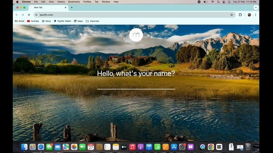Open Spotlight search in menu bar
Image resolution: width=273 pixels, height=153 pixels.
(x=218, y=2)
